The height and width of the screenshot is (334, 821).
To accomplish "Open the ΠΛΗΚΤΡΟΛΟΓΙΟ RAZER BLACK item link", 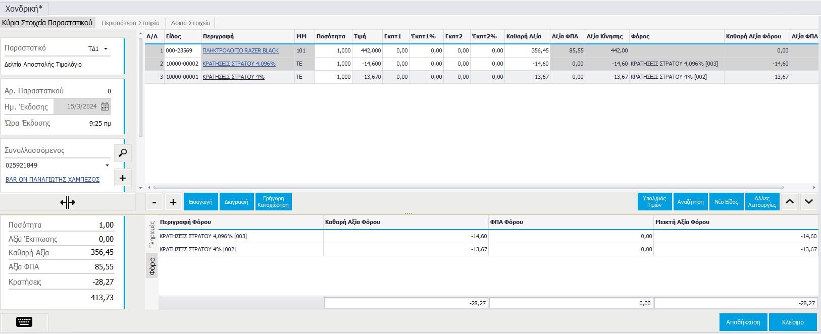I will tap(240, 50).
